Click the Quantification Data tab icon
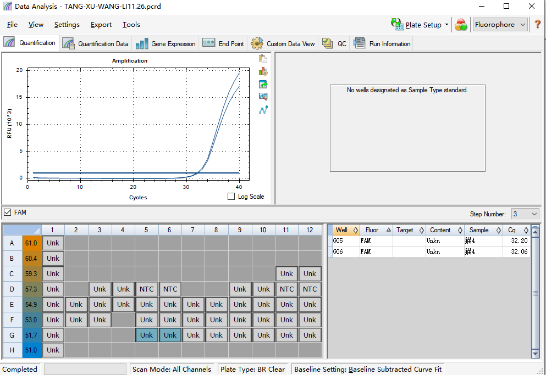The width and height of the screenshot is (546, 375). tap(69, 43)
